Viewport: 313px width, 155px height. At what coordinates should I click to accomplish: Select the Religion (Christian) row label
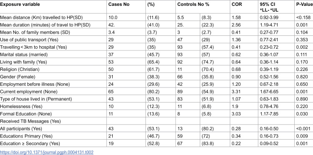click(x=20, y=69)
